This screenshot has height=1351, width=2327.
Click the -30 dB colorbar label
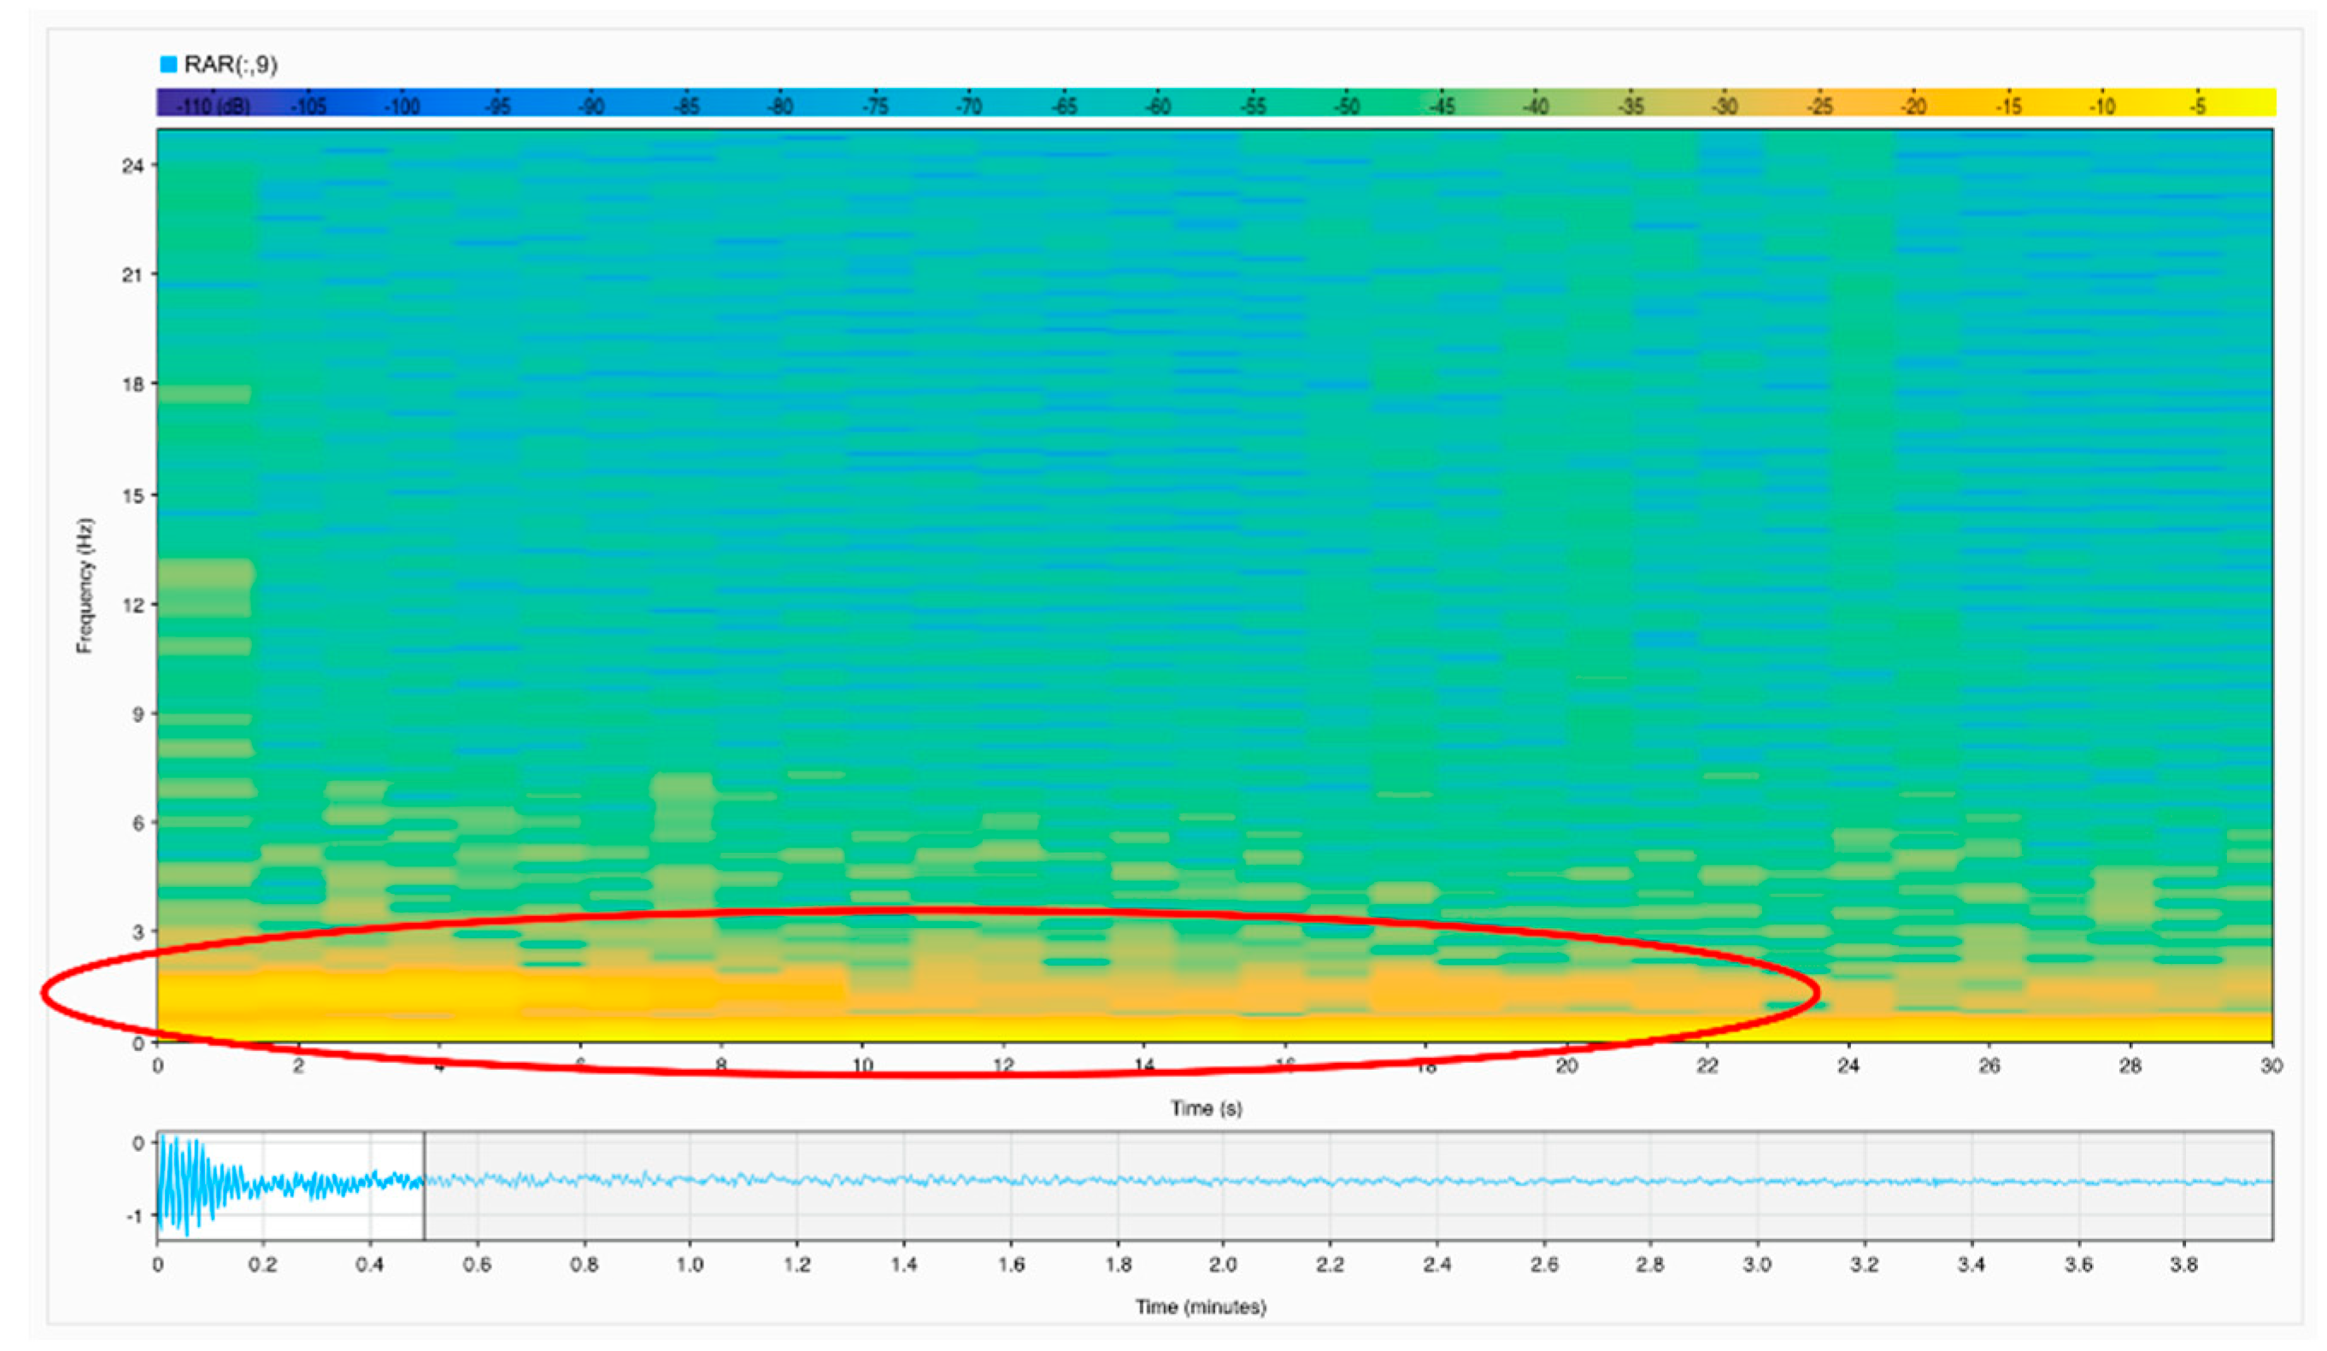pyautogui.click(x=1725, y=106)
